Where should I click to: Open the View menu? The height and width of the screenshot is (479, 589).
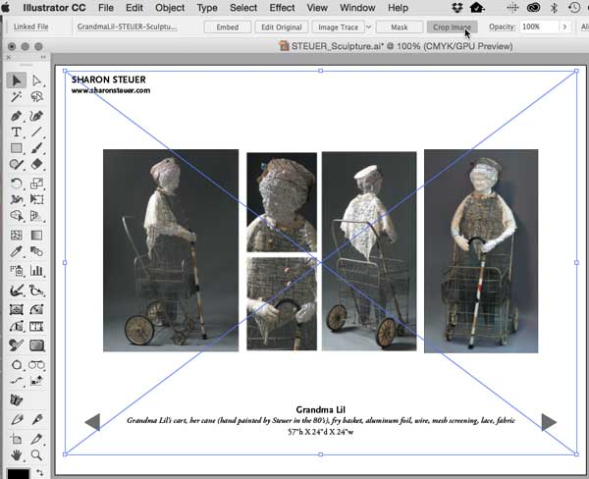coord(317,8)
